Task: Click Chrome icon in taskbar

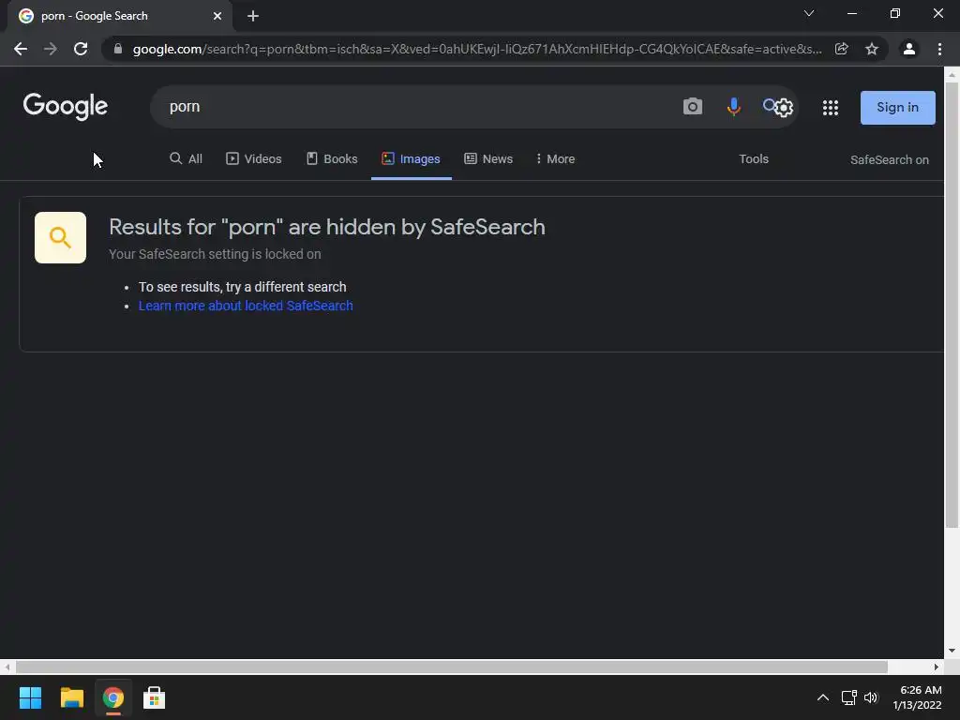Action: tap(112, 697)
